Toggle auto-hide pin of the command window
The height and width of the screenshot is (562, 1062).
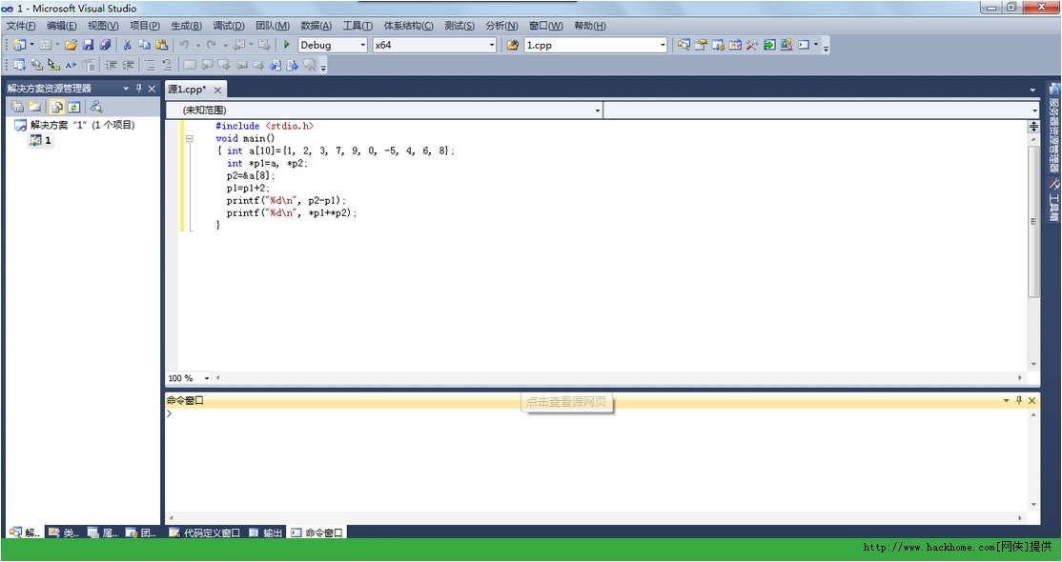pos(1019,401)
